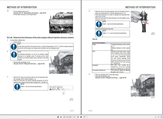Click the 'Table 3 - see the technical specifications' note
The image size is (163, 119).
click(x=31, y=87)
